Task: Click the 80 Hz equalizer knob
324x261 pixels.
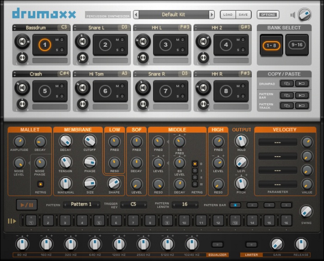Action: tap(22, 244)
